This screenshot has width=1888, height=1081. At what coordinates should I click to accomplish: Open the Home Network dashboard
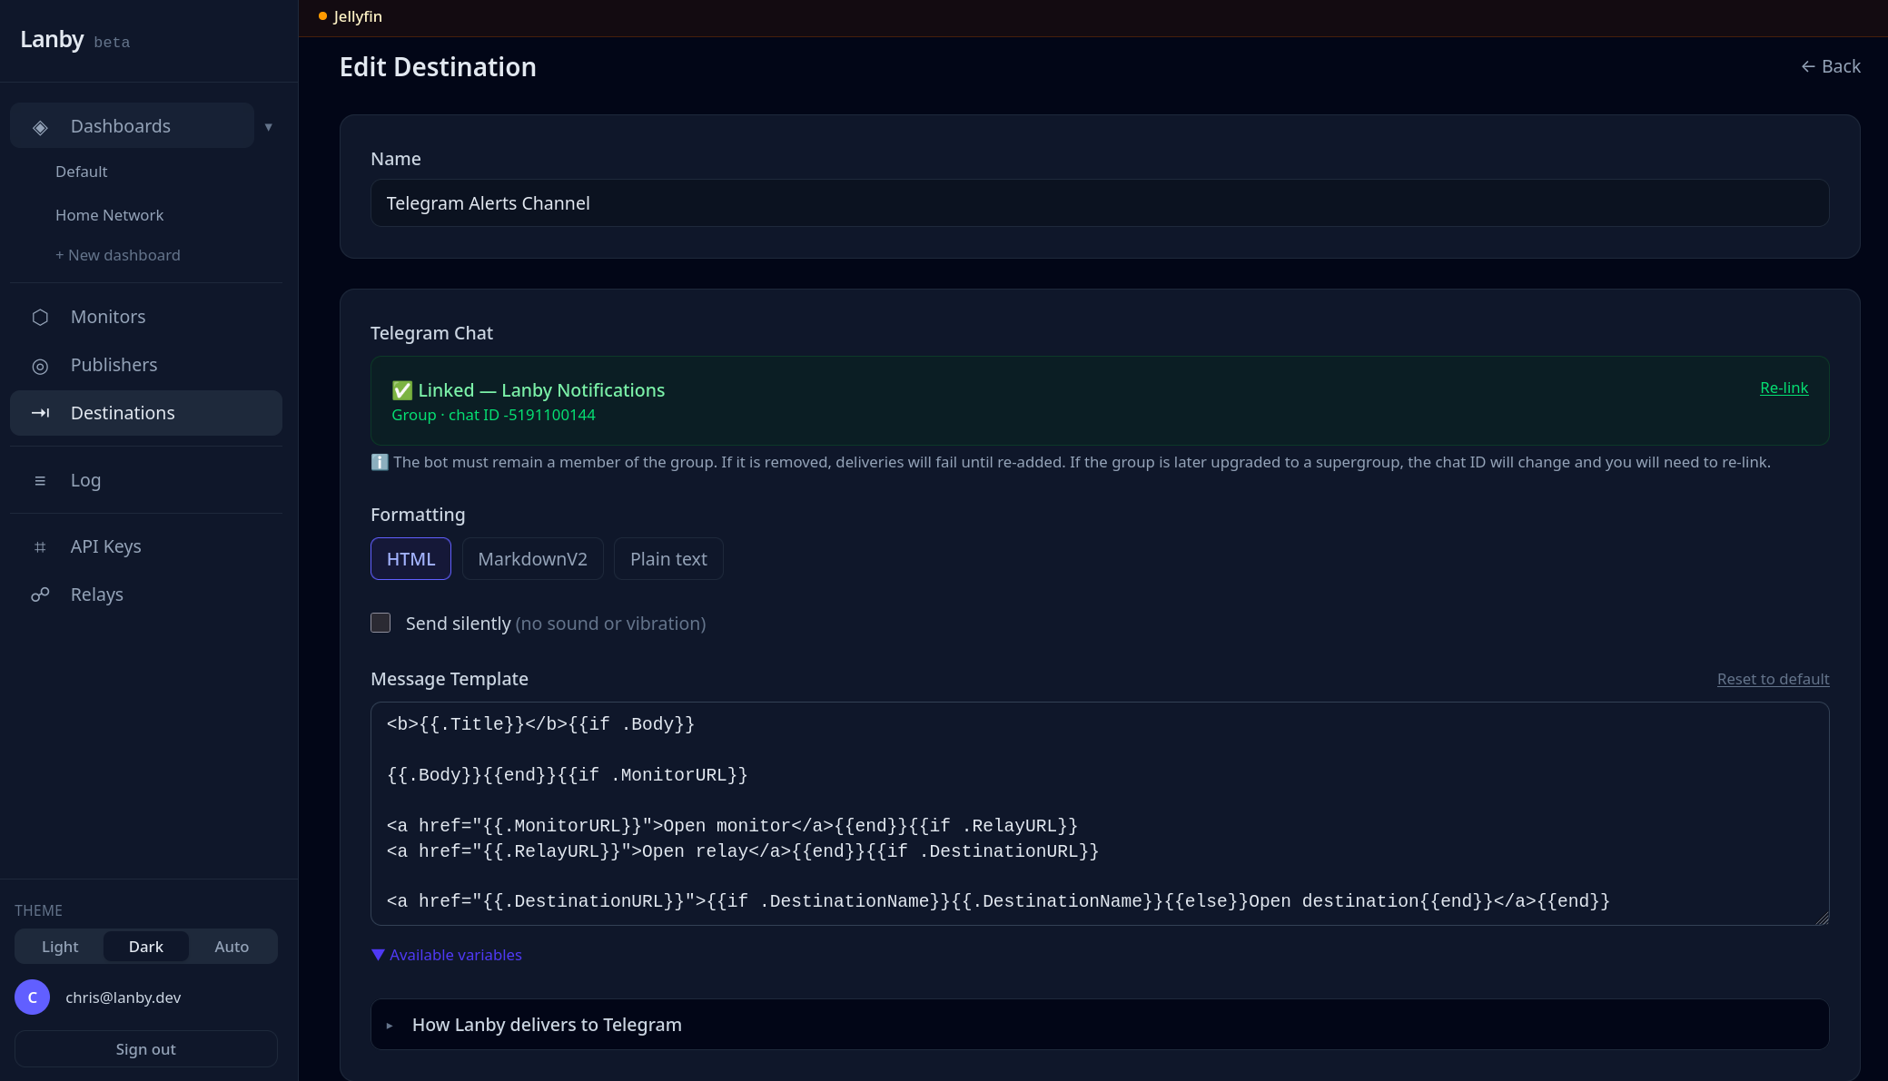pos(109,215)
